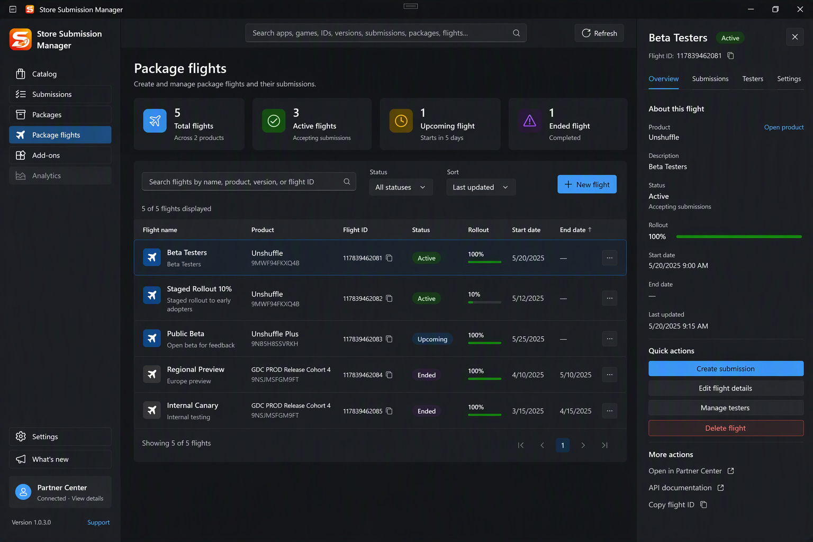813x542 pixels.
Task: Switch to the Settings tab in panel
Action: coord(789,79)
